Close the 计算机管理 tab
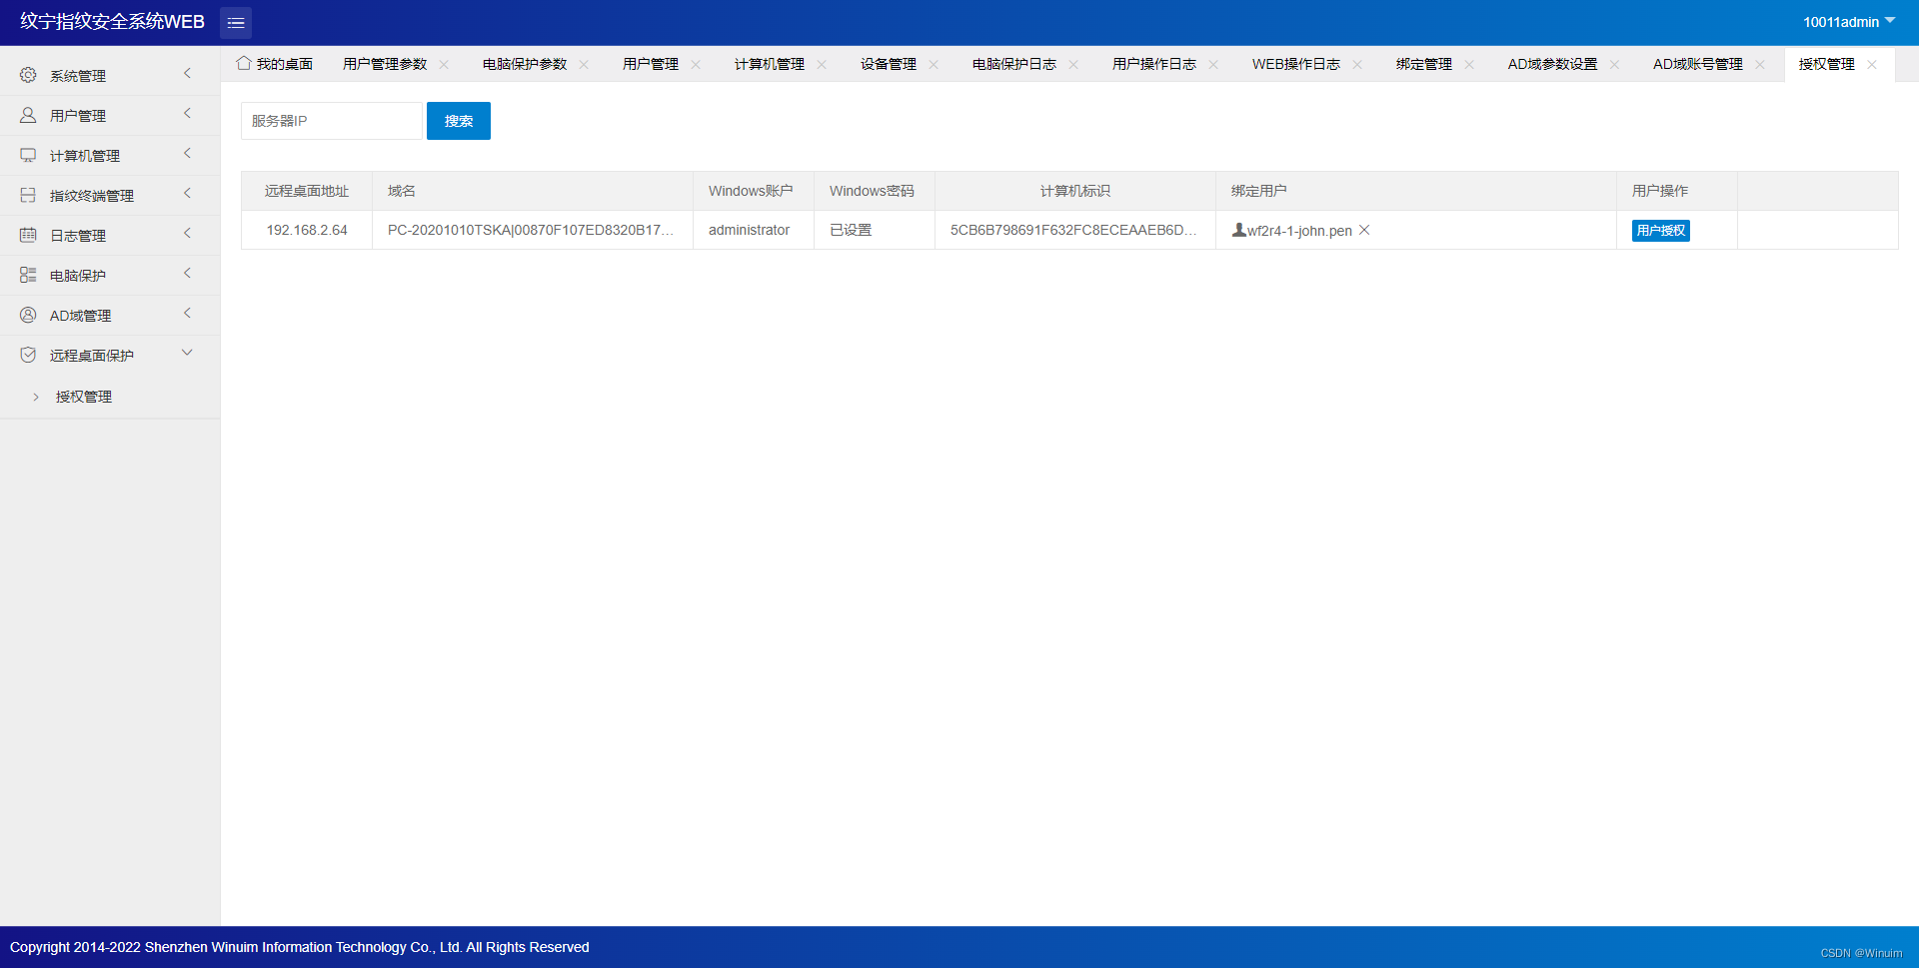Screen dimensions: 1919x968 pos(822,64)
